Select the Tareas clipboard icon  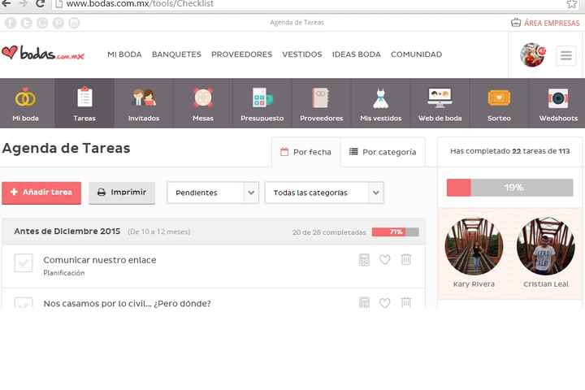point(84,97)
